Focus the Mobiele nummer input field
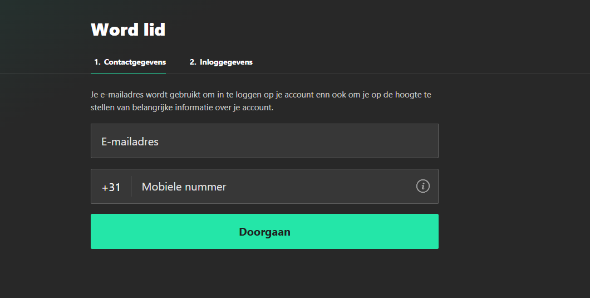This screenshot has height=298, width=590. point(273,187)
